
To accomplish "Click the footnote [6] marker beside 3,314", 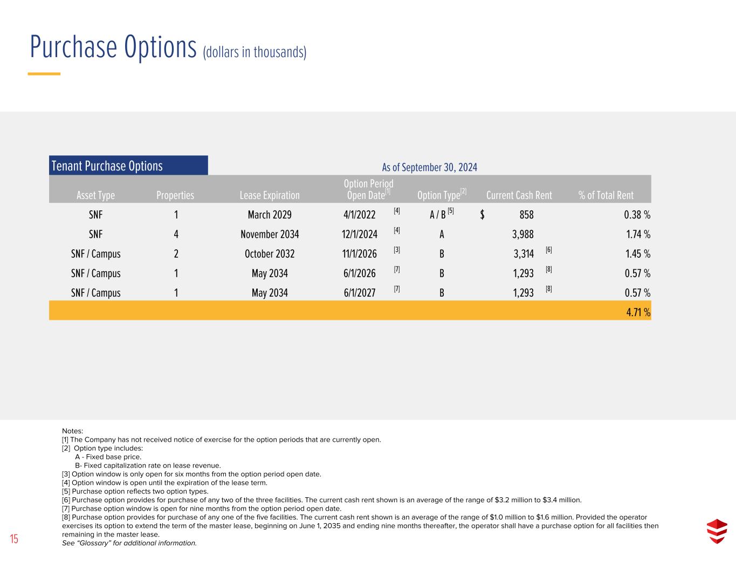I will (548, 250).
